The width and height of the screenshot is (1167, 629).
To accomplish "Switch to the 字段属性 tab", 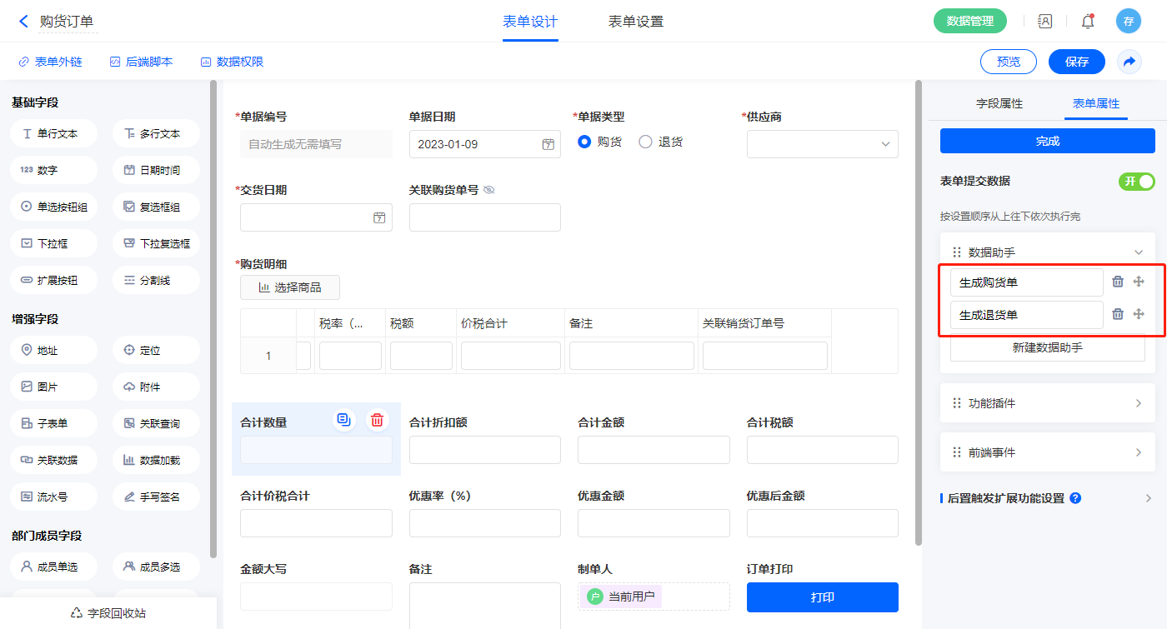I will [x=999, y=103].
